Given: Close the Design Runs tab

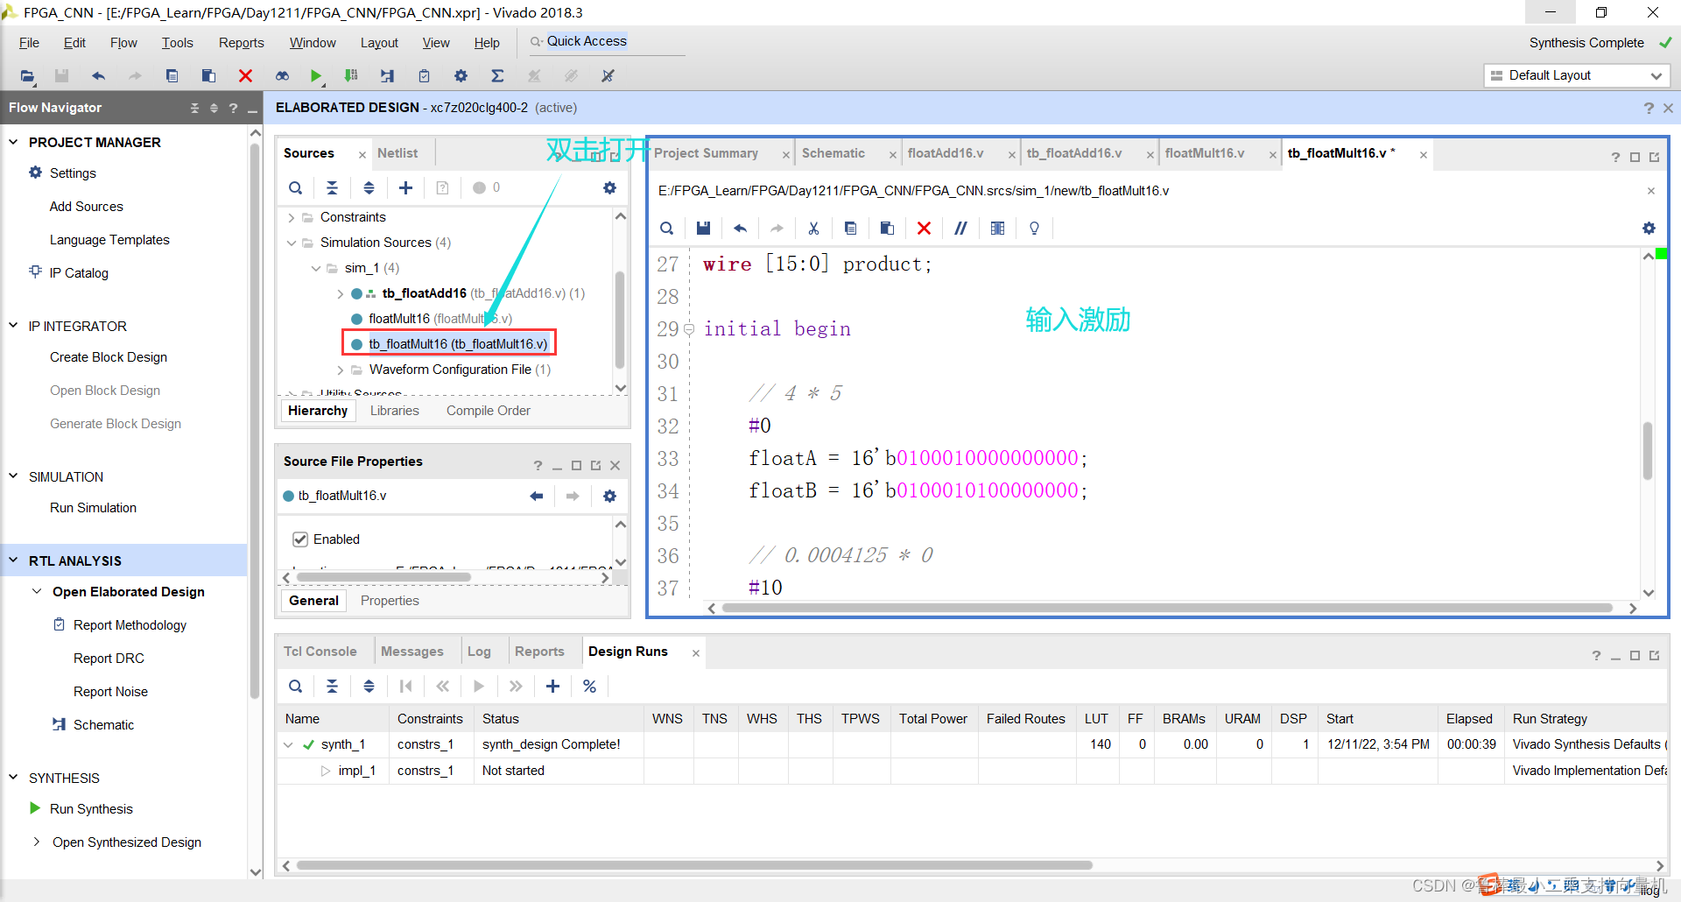Looking at the screenshot, I should [x=696, y=653].
